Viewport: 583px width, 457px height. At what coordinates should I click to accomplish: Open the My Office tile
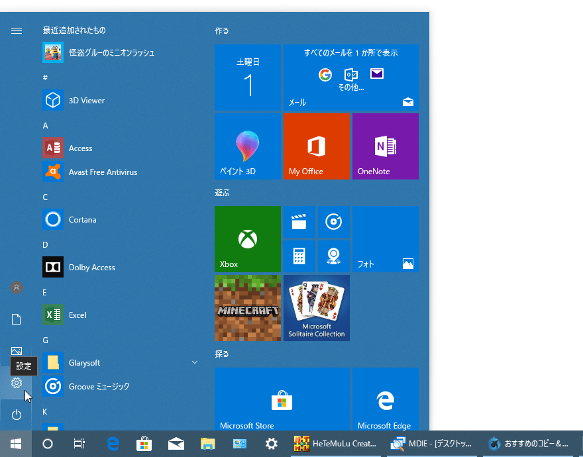(x=317, y=146)
